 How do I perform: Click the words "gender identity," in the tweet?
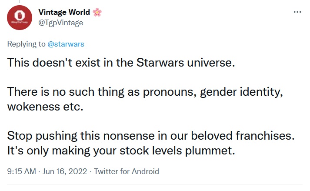(241, 92)
